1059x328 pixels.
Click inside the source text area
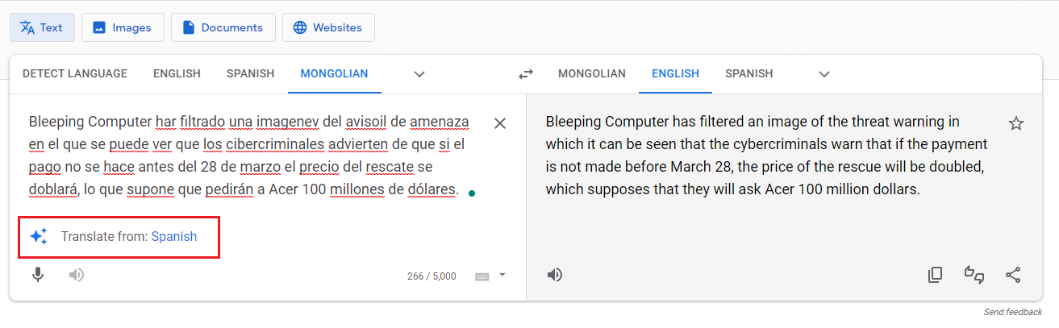point(242,161)
